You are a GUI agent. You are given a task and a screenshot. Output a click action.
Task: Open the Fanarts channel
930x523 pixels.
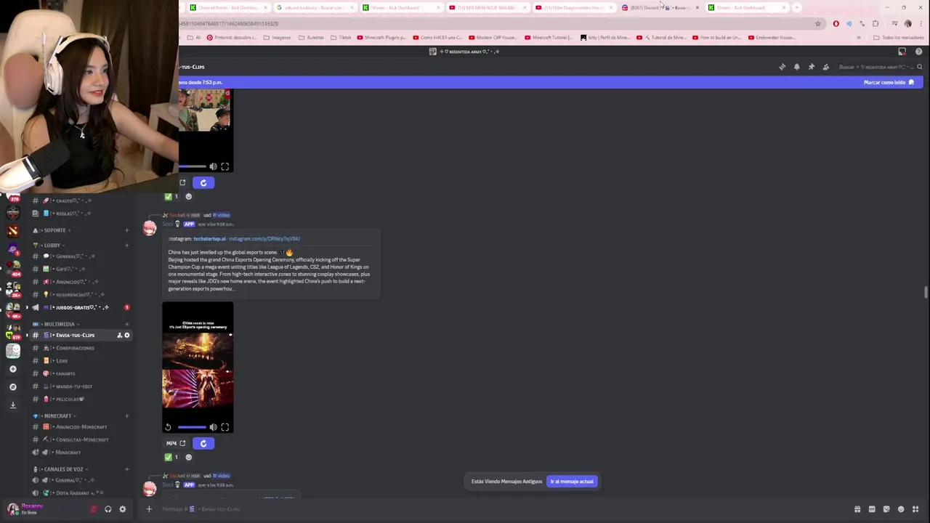point(65,373)
